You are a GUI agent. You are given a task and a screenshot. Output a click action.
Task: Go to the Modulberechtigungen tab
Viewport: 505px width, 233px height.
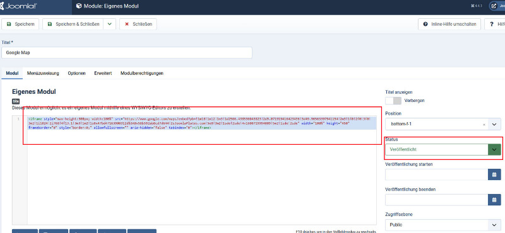tap(142, 73)
